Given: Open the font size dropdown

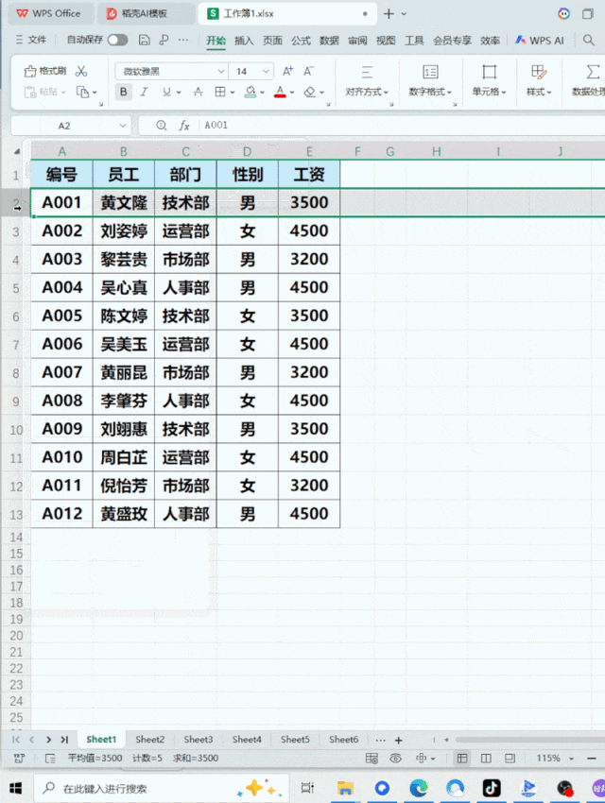Looking at the screenshot, I should [266, 71].
